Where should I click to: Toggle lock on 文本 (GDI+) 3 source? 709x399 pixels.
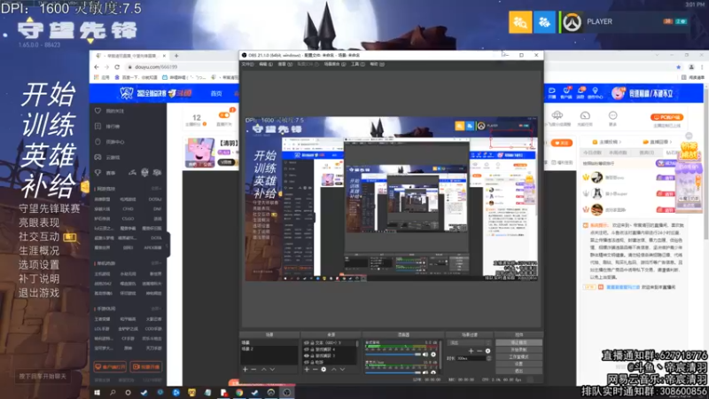tap(312, 342)
